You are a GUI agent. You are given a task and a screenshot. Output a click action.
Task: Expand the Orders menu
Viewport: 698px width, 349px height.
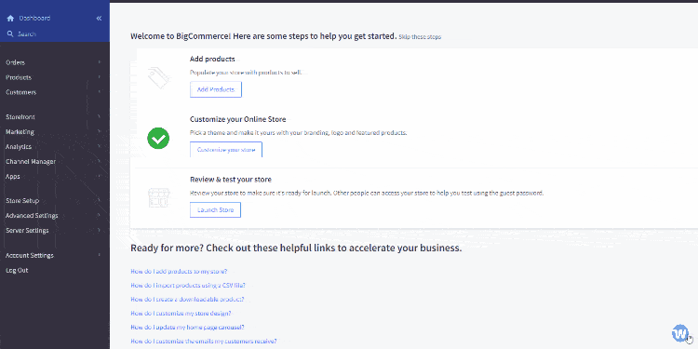tap(55, 62)
